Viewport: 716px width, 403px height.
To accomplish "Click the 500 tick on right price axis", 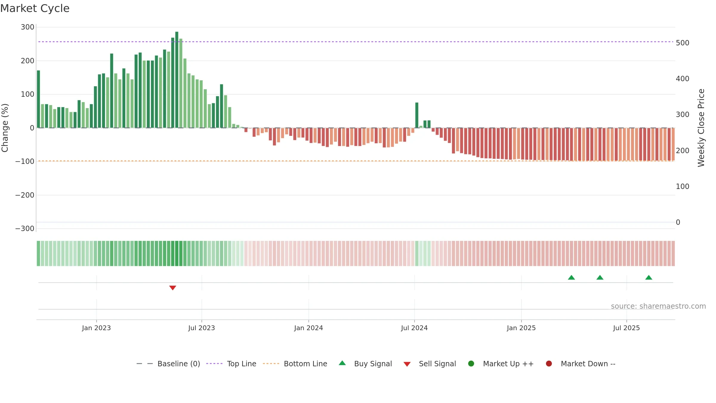I will pos(683,43).
